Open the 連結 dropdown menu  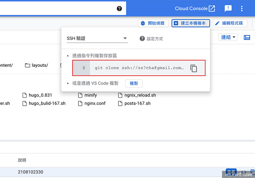pos(229,37)
